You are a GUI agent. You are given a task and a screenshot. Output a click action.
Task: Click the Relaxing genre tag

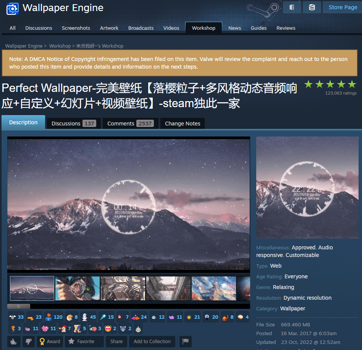tap(283, 287)
